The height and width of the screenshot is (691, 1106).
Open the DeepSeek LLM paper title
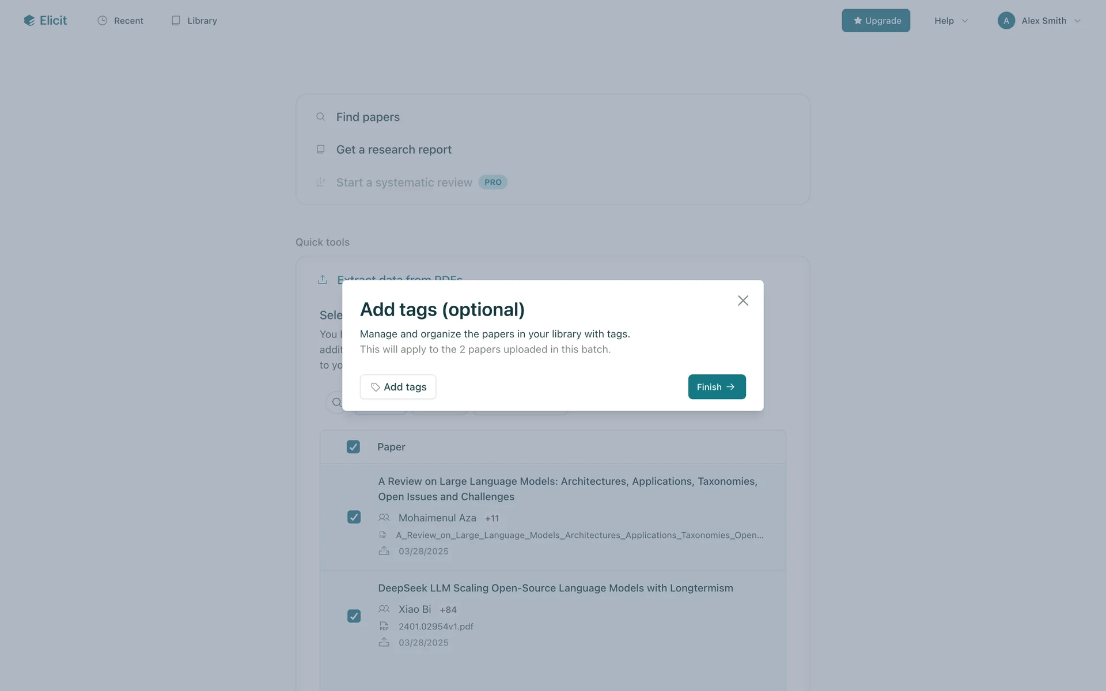coord(555,588)
